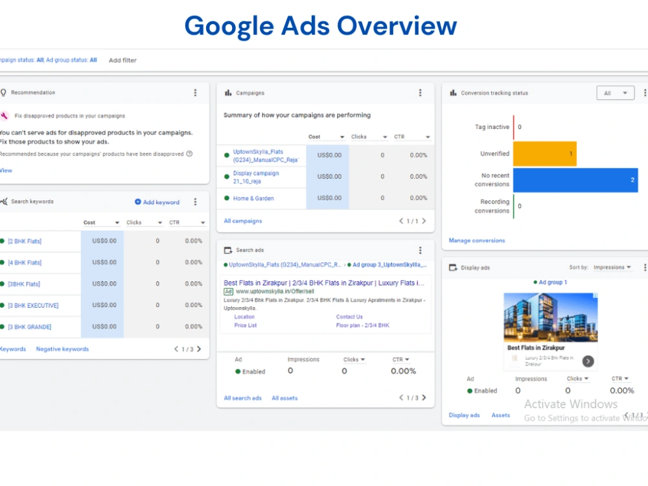This screenshot has height=486, width=648.
Task: Open Recommendation card three-dot menu
Action: [196, 93]
